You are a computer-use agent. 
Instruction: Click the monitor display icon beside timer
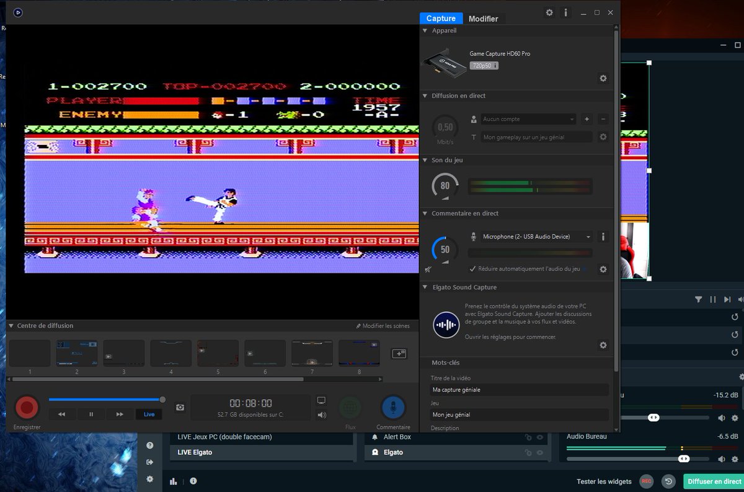[x=321, y=400]
